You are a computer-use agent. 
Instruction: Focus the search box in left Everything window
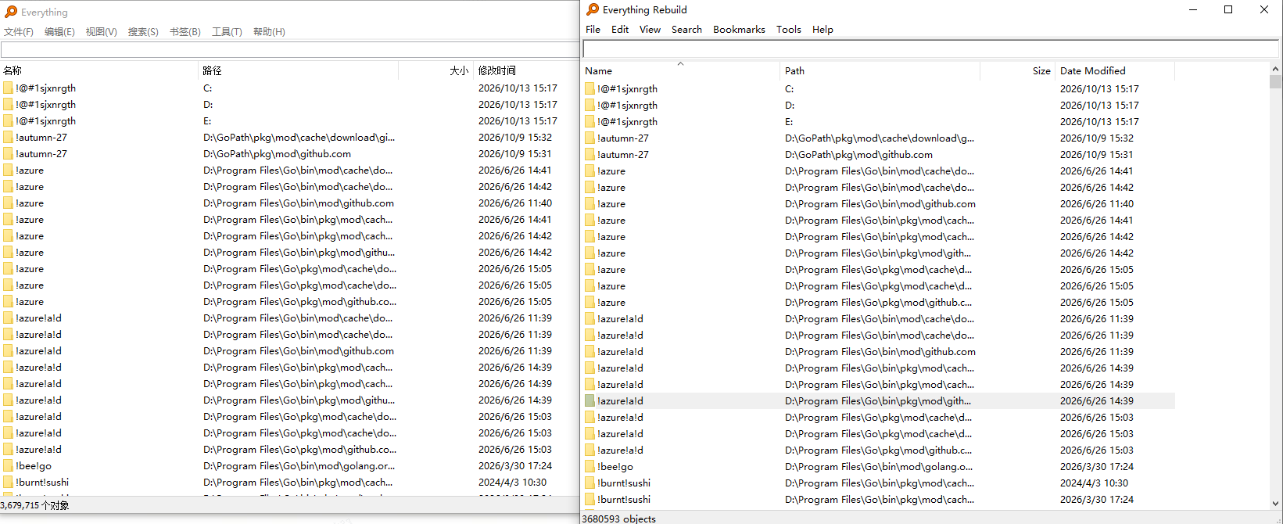[289, 50]
